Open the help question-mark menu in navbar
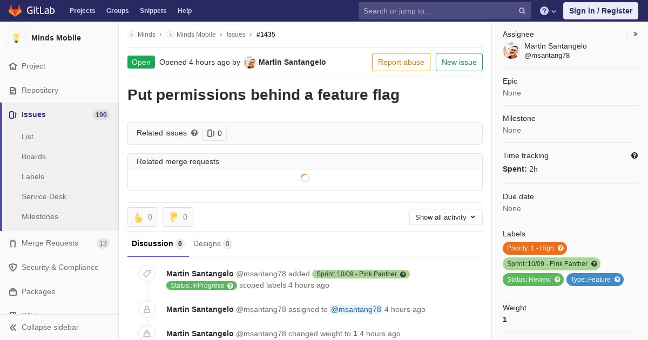This screenshot has width=648, height=340. 548,11
